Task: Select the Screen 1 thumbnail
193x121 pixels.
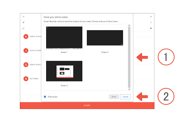Action: (64, 38)
